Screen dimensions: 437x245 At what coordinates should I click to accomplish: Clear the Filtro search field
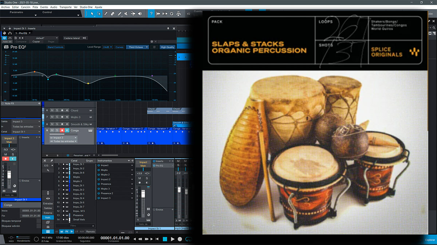coord(93,226)
